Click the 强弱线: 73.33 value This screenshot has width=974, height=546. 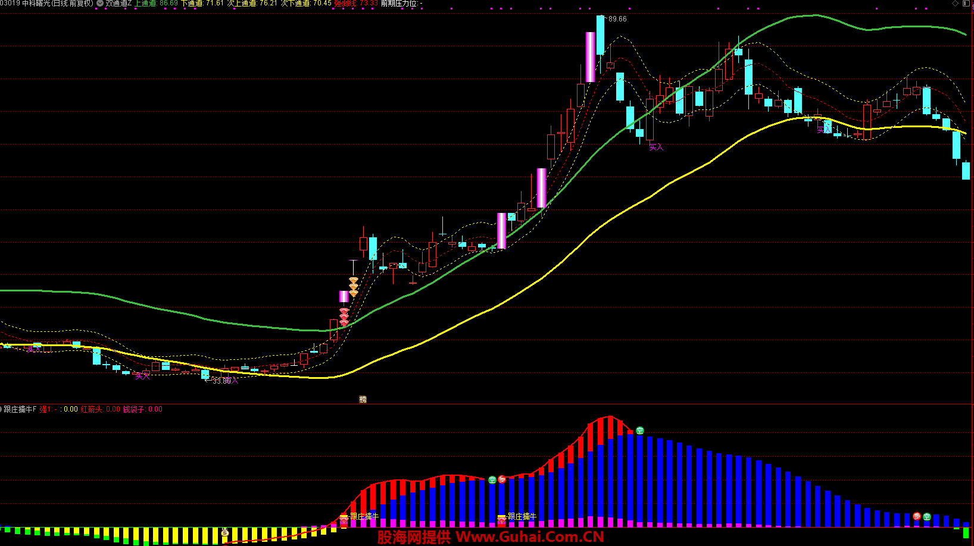356,4
